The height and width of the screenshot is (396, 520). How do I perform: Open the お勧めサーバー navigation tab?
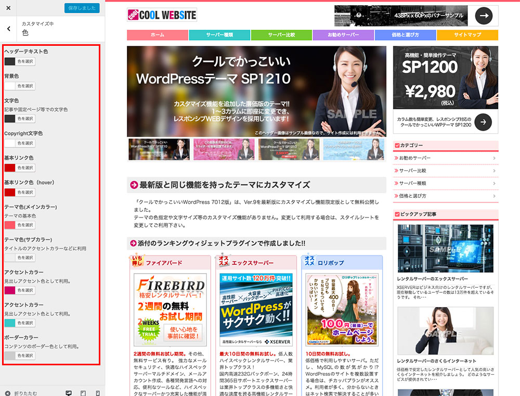point(344,35)
